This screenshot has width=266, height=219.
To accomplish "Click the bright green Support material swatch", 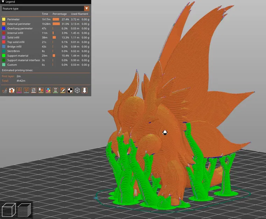I will 3,56.
